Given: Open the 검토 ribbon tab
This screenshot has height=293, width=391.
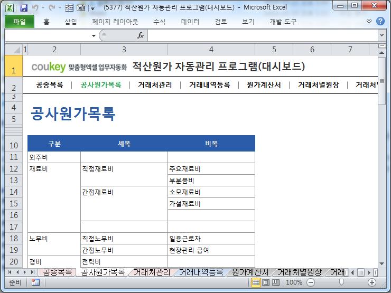Looking at the screenshot, I should pos(221,22).
